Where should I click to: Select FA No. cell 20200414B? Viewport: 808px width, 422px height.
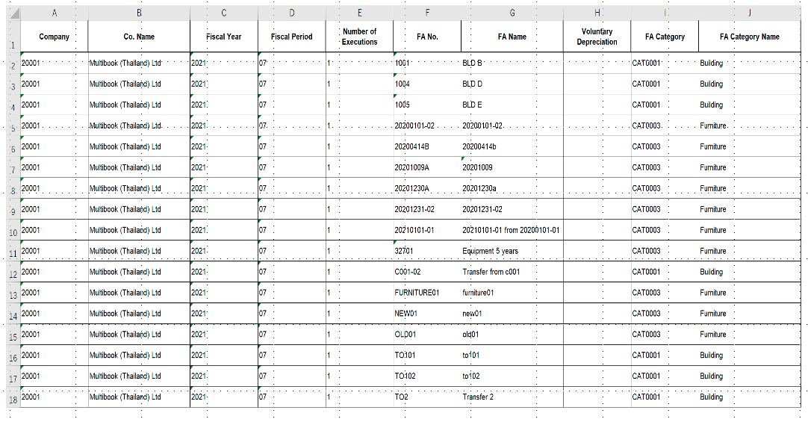point(427,146)
